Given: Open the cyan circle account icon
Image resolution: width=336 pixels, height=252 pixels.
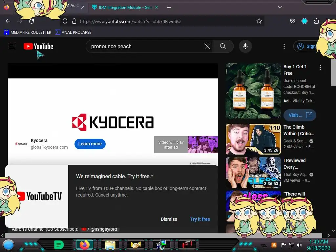Looking at the screenshot, I should (x=304, y=21).
